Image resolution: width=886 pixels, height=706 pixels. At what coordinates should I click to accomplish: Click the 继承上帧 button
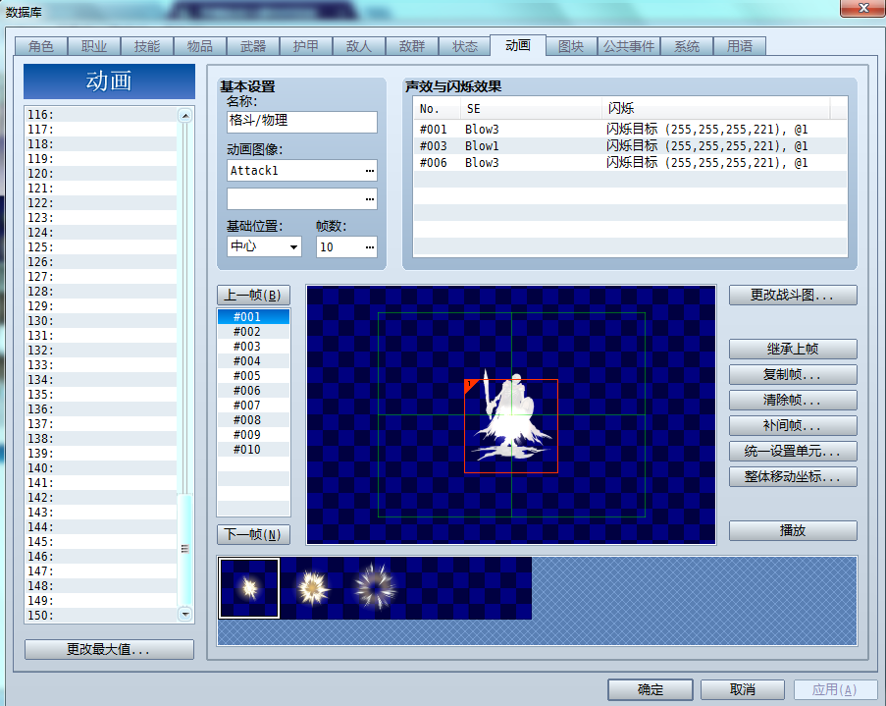(x=793, y=349)
